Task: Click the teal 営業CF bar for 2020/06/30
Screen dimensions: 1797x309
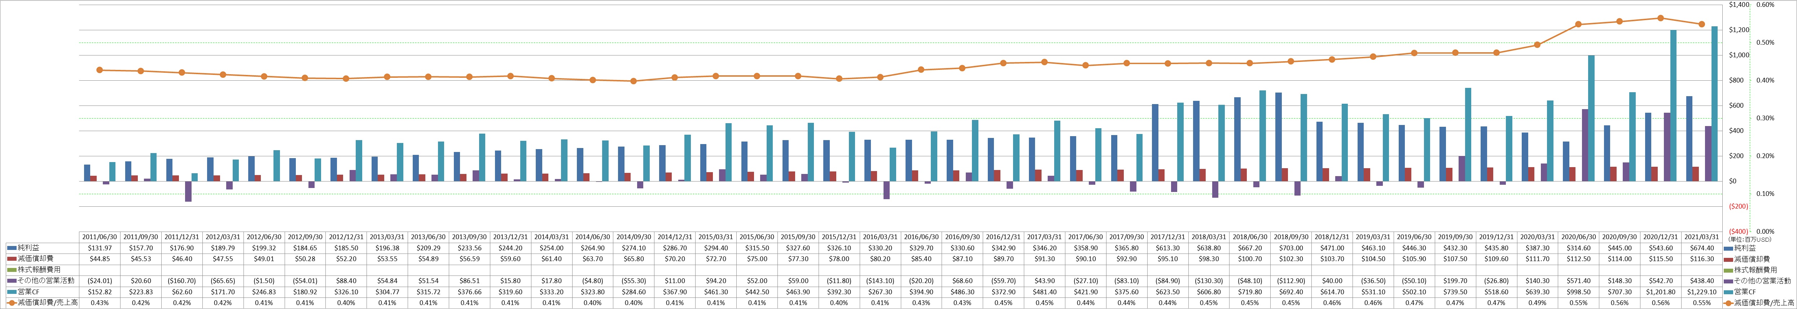Action: [1591, 118]
